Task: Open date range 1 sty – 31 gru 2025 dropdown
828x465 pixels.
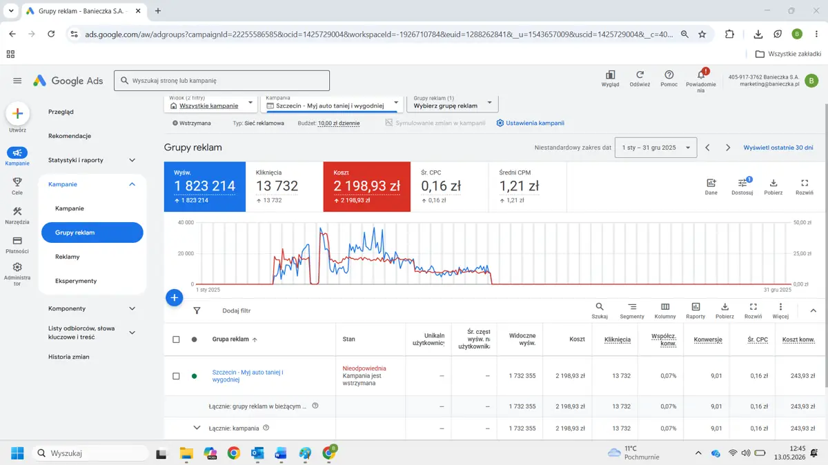Action: click(655, 148)
